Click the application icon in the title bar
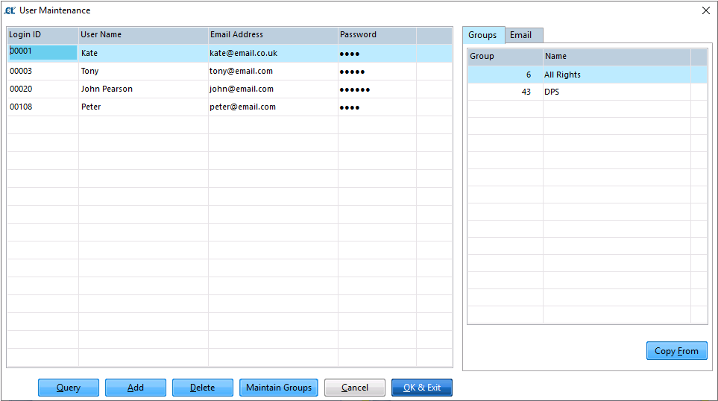The image size is (718, 401). click(x=10, y=10)
